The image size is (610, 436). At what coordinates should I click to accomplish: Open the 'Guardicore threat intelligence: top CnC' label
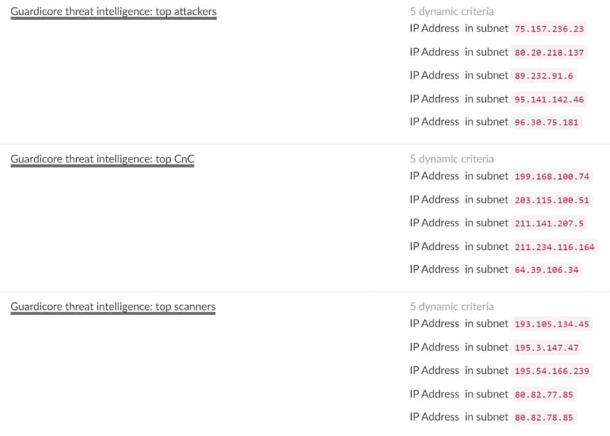(x=102, y=159)
